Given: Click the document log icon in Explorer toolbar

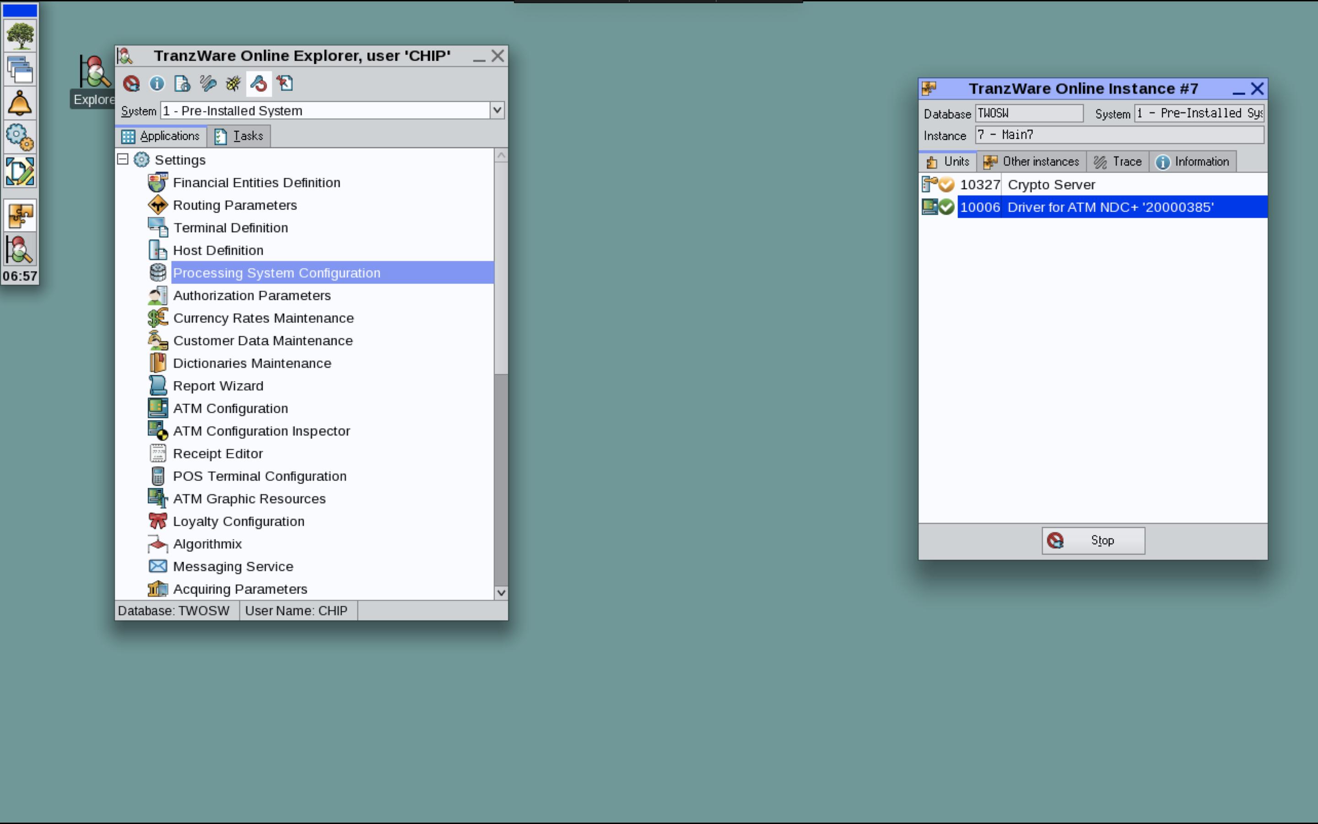Looking at the screenshot, I should tap(183, 83).
